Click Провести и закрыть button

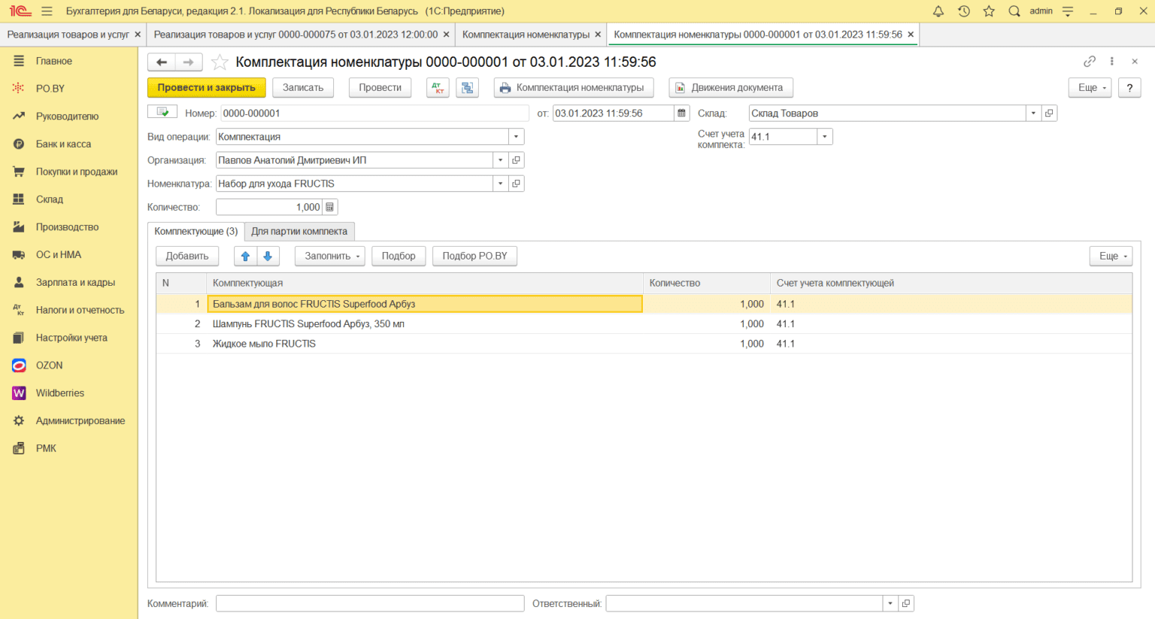coord(206,88)
